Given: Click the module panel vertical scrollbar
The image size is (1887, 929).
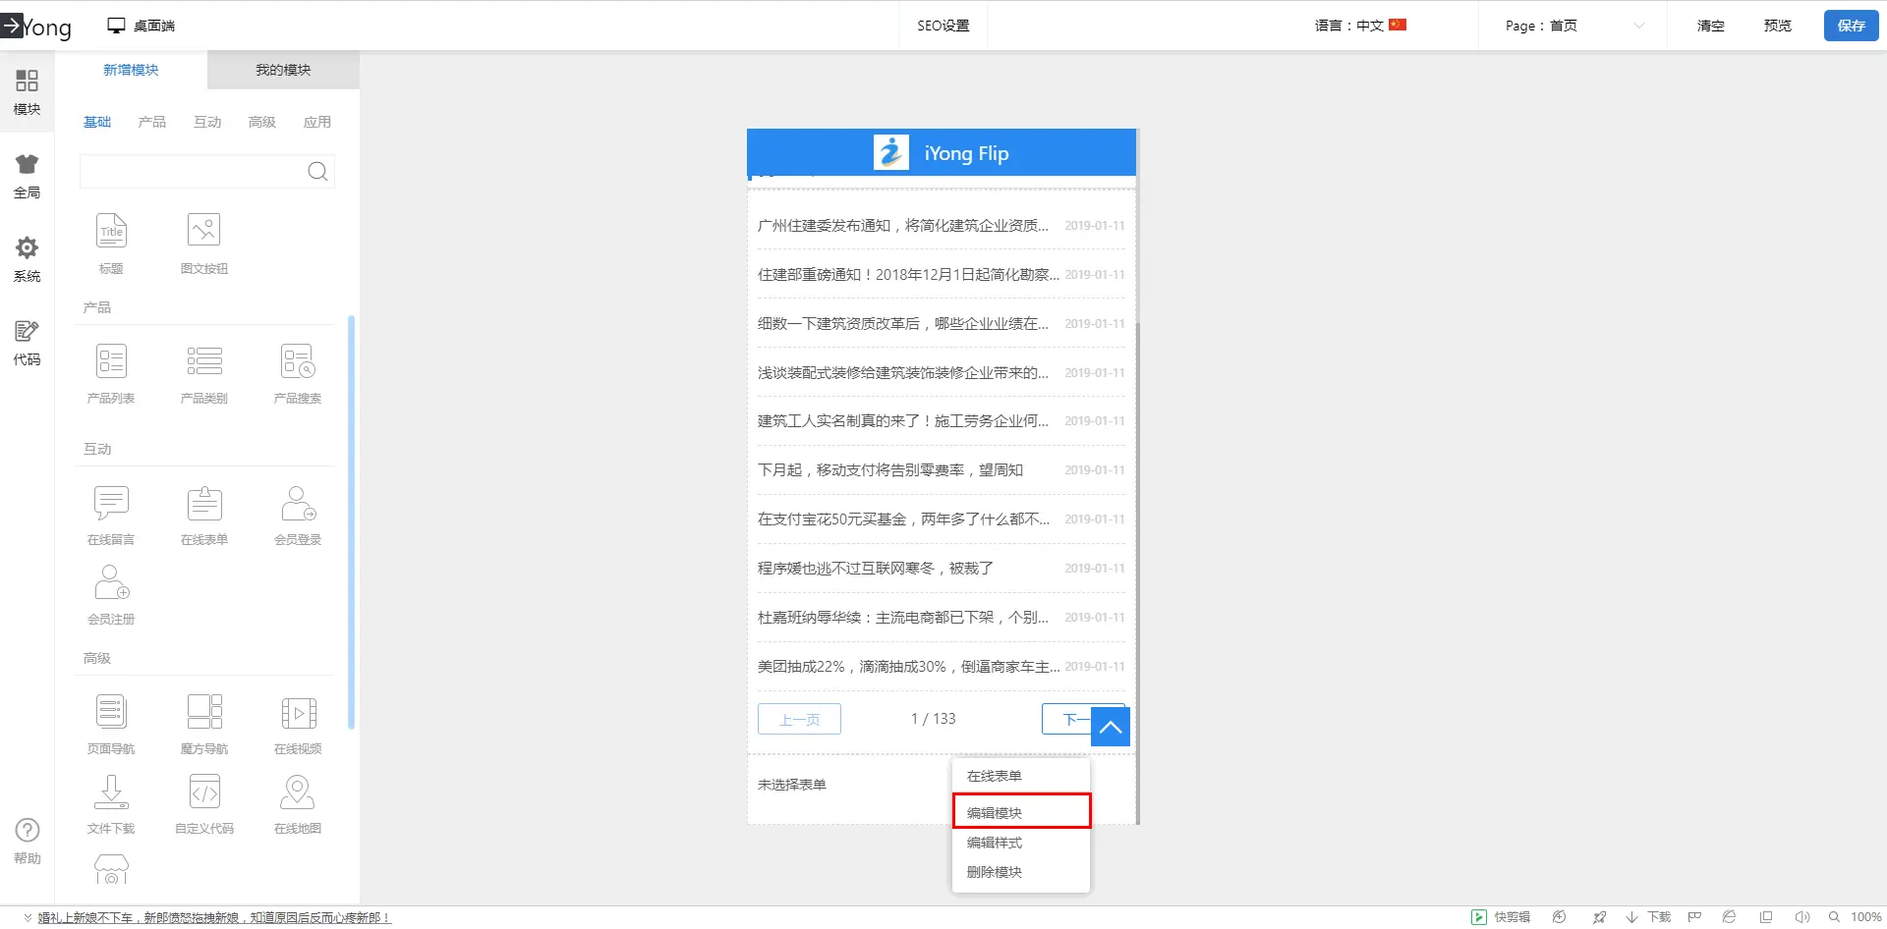Looking at the screenshot, I should pos(351,520).
